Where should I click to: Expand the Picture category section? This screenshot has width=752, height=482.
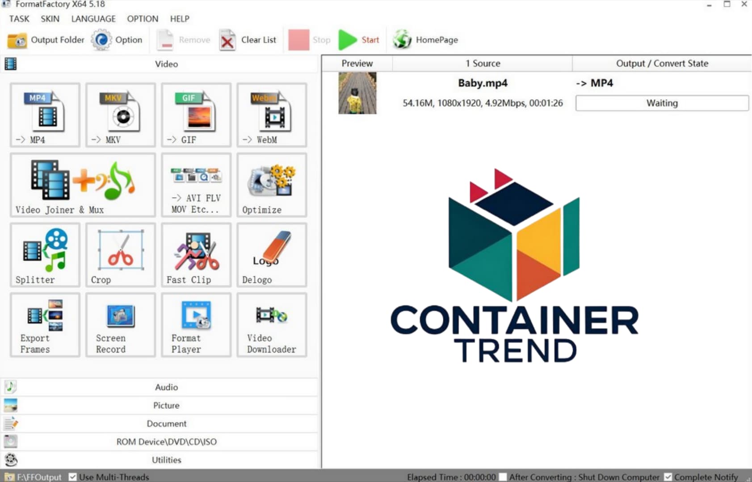pyautogui.click(x=166, y=405)
